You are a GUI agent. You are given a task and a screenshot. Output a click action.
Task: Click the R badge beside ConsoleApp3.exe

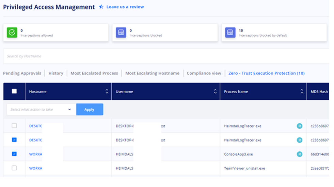(300, 154)
